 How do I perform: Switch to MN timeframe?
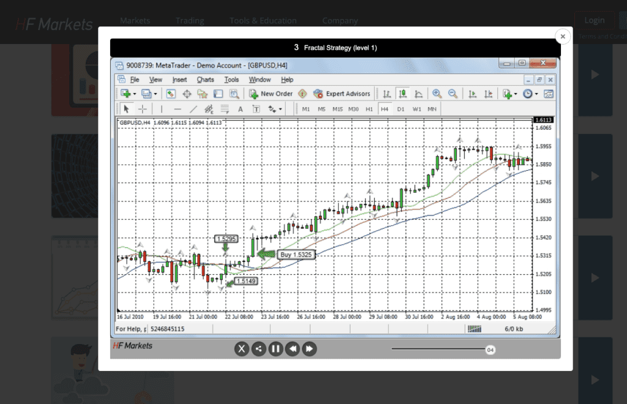432,109
